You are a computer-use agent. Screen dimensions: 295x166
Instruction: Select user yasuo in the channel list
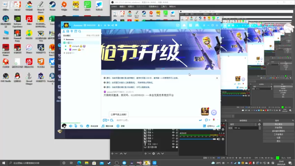(74, 49)
